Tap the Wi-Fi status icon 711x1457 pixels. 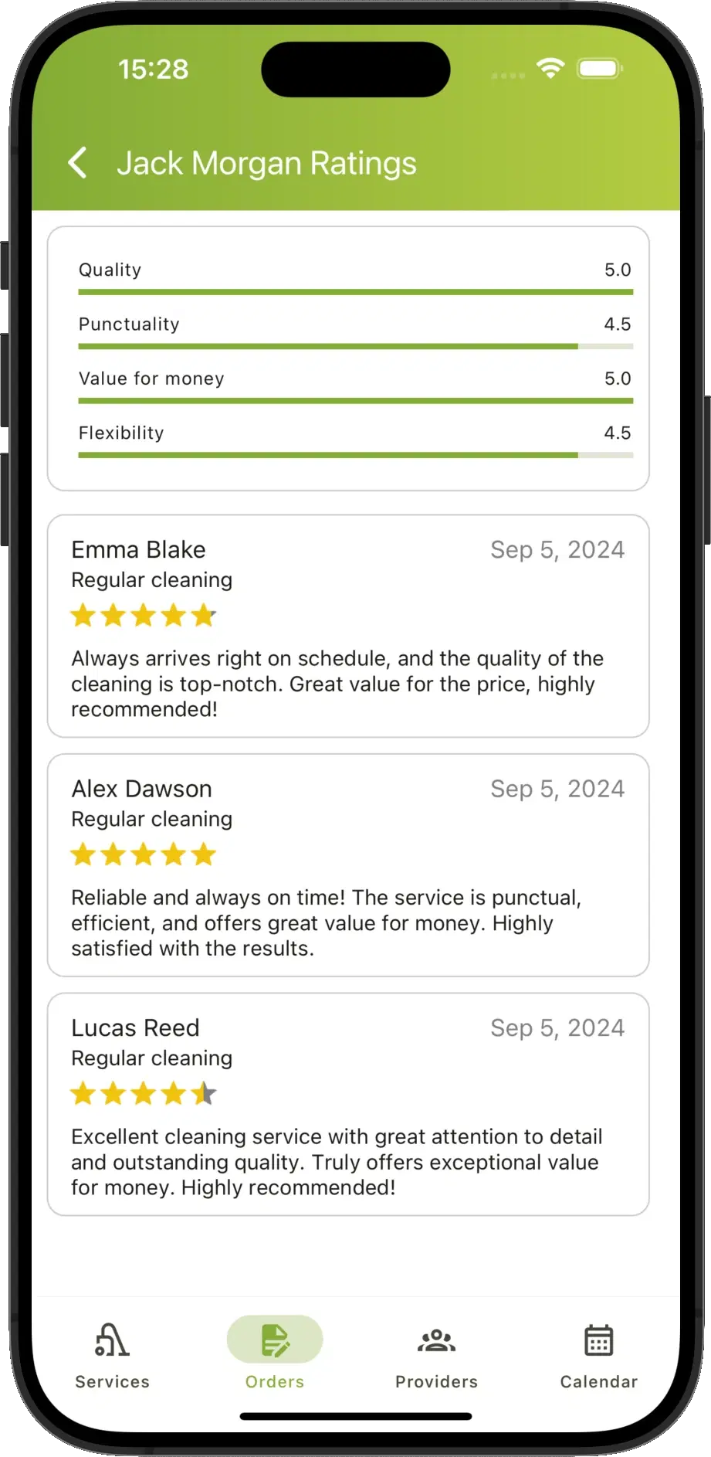(x=550, y=69)
